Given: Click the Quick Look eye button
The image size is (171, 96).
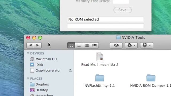Looking at the screenshot, I should [116, 45].
